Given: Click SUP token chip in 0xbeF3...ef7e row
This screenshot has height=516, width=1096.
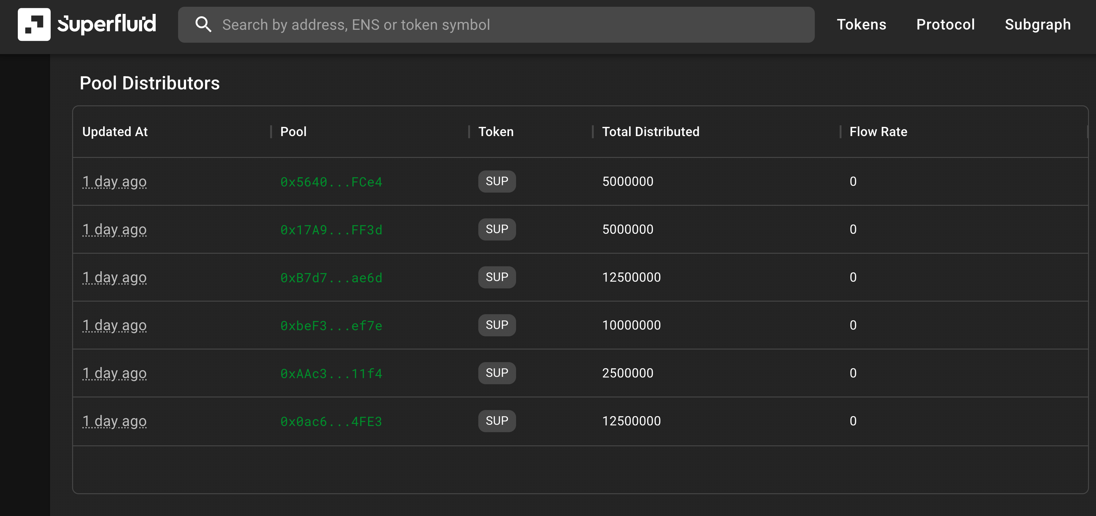Looking at the screenshot, I should click(x=496, y=325).
